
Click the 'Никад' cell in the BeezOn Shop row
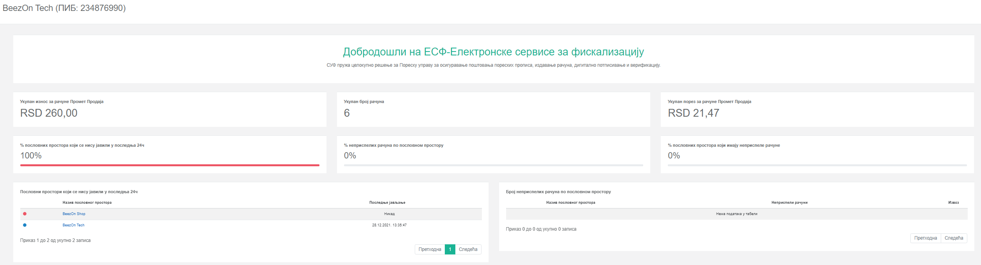[389, 214]
